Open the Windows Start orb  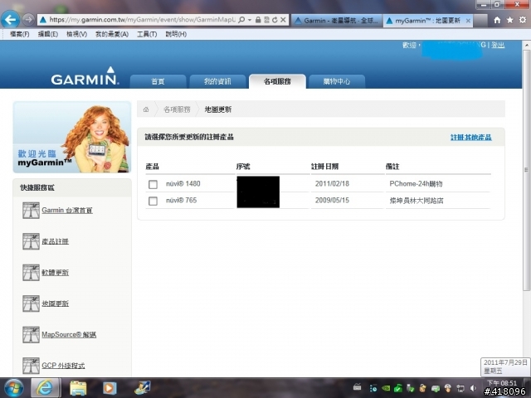[x=13, y=388]
